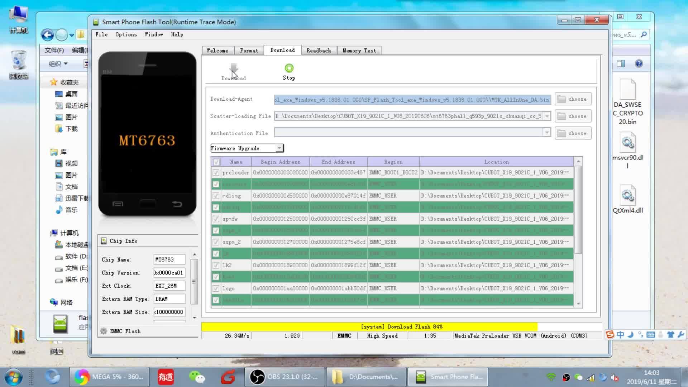688x387 pixels.
Task: Toggle the preloader row checkbox
Action: click(x=216, y=173)
